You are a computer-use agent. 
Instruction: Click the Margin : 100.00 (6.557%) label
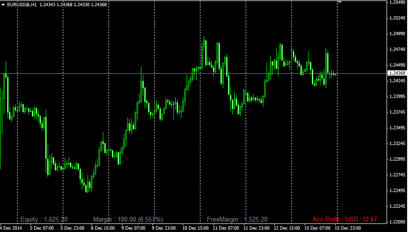(x=128, y=220)
